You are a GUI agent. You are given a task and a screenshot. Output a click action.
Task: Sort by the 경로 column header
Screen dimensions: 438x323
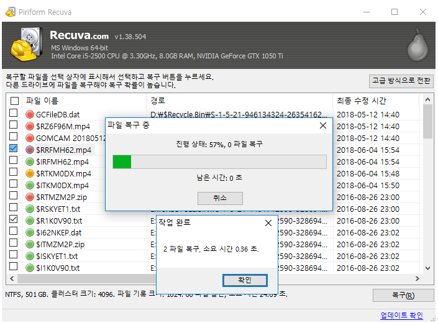pos(240,101)
